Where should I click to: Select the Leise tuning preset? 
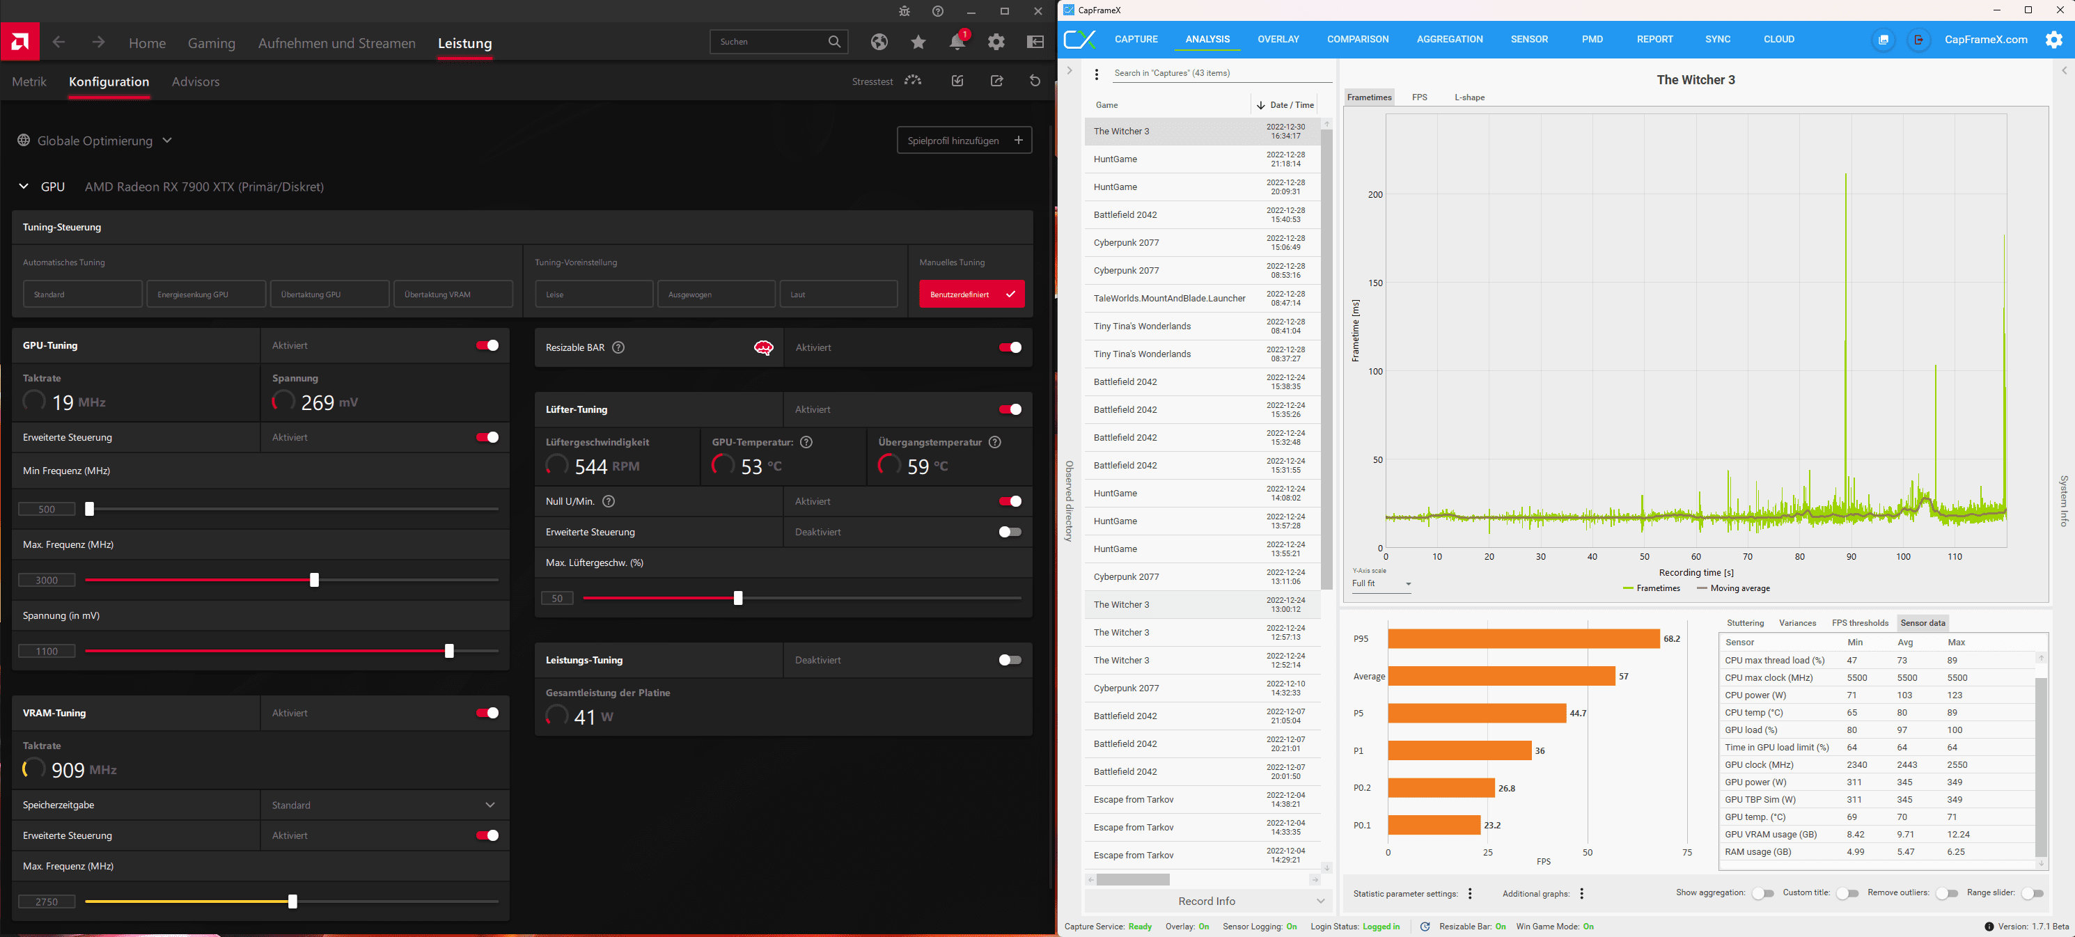(594, 294)
